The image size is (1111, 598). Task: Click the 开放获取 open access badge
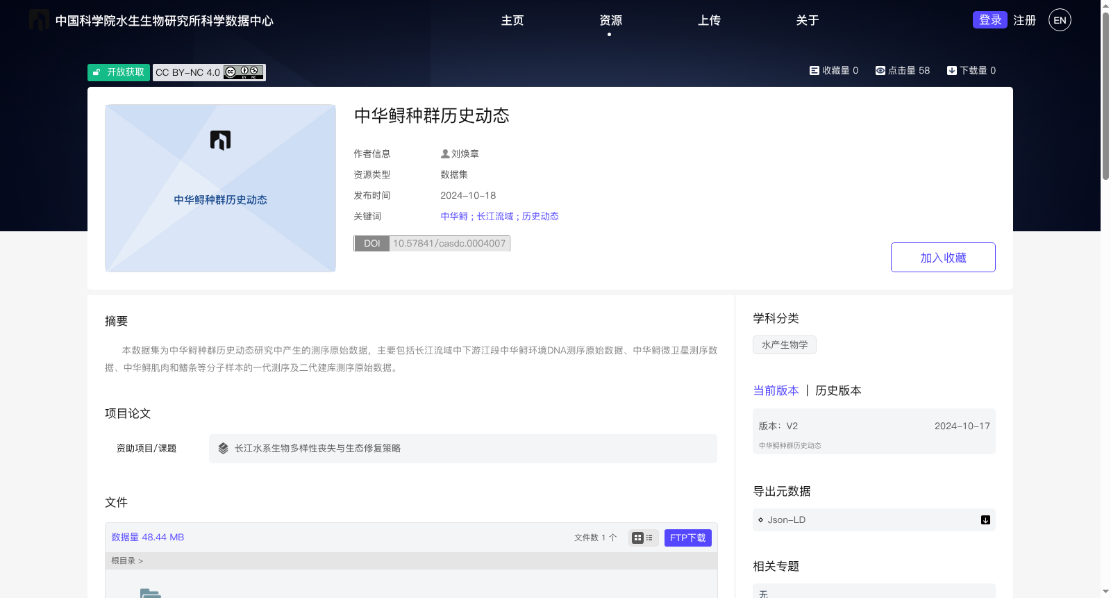tap(119, 72)
